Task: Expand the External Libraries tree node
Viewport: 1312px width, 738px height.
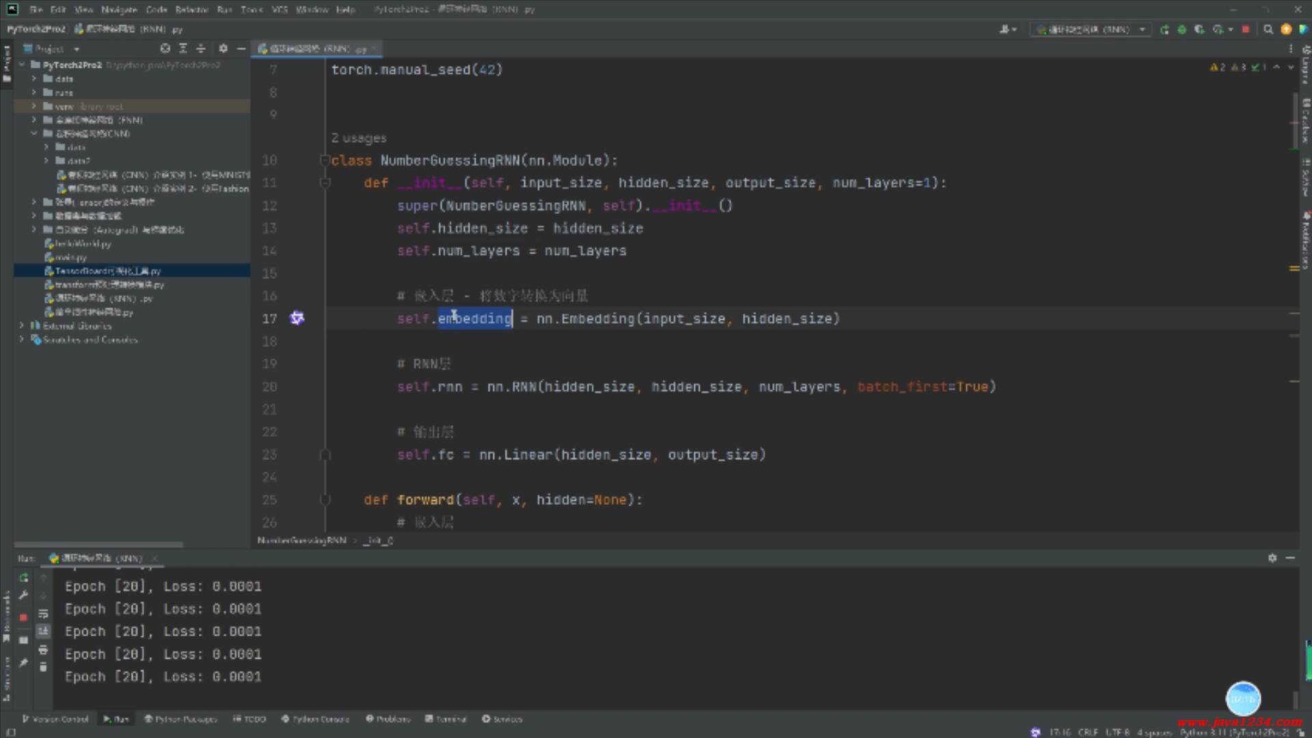Action: [x=22, y=326]
